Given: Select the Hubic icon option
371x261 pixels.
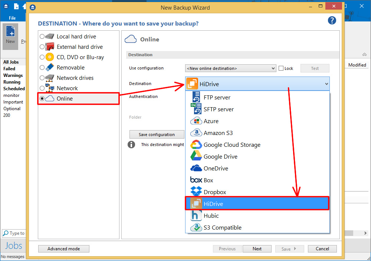Looking at the screenshot, I should point(196,216).
